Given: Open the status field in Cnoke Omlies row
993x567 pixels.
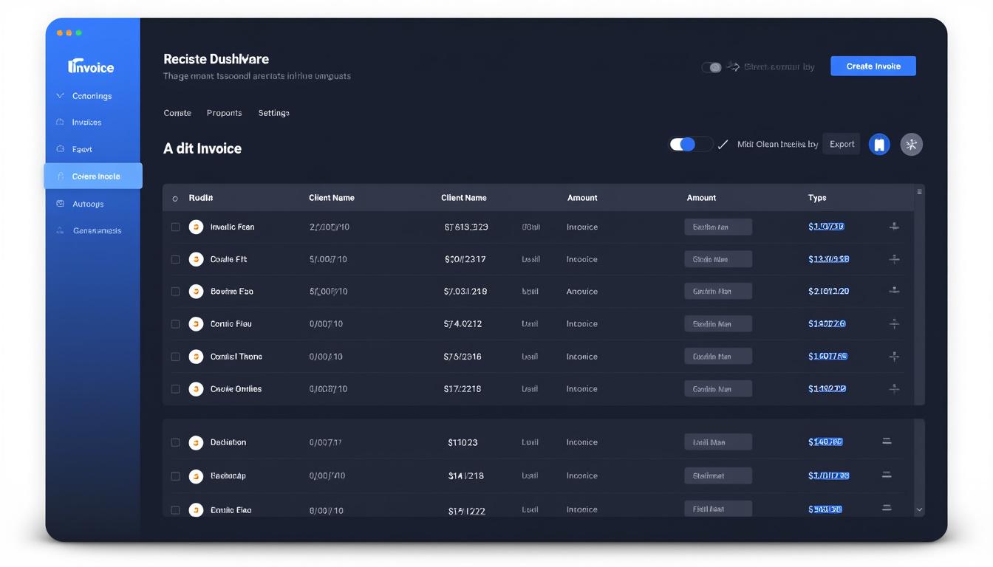Looking at the screenshot, I should pos(718,389).
